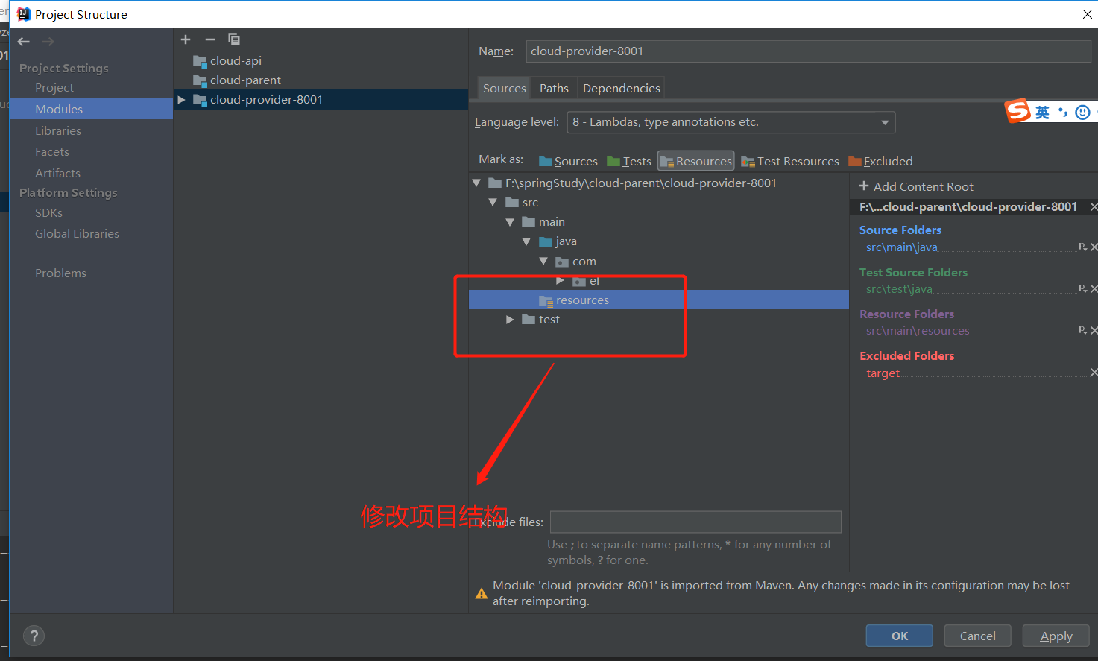Remove the cloud-provider-8001 content root
This screenshot has width=1098, height=661.
(x=1093, y=207)
